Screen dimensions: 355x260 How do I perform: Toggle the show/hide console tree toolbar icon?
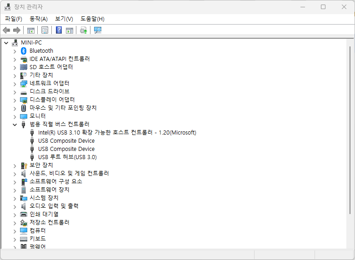31,30
